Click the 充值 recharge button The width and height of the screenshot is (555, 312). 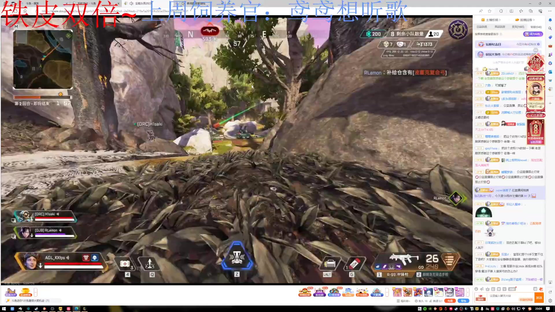(x=450, y=301)
